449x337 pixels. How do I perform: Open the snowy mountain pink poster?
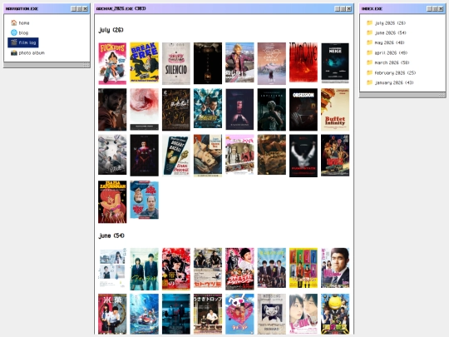point(271,63)
